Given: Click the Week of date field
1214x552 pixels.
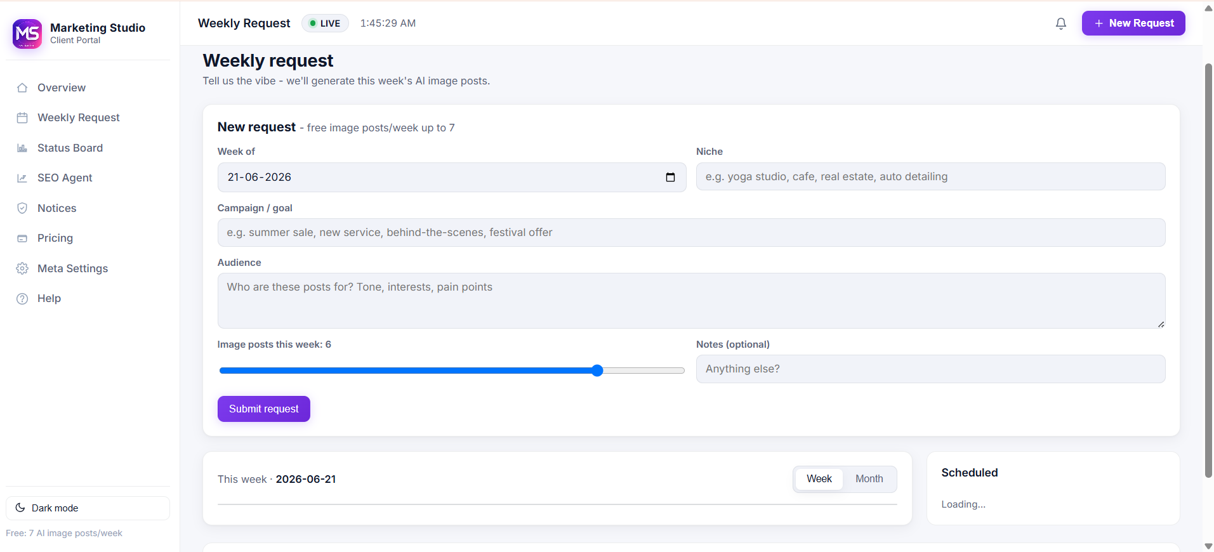Looking at the screenshot, I should (x=452, y=177).
